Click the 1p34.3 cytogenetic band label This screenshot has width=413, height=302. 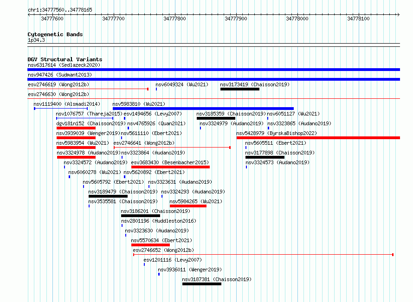click(36, 40)
